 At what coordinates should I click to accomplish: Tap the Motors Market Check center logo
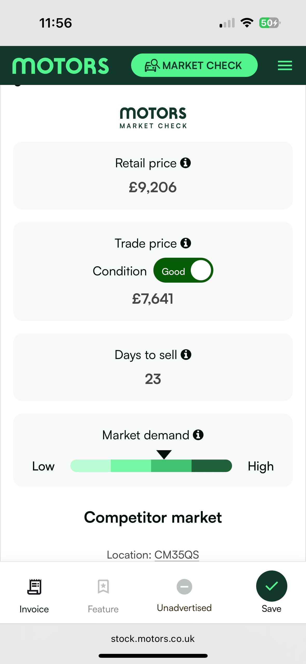(x=153, y=118)
